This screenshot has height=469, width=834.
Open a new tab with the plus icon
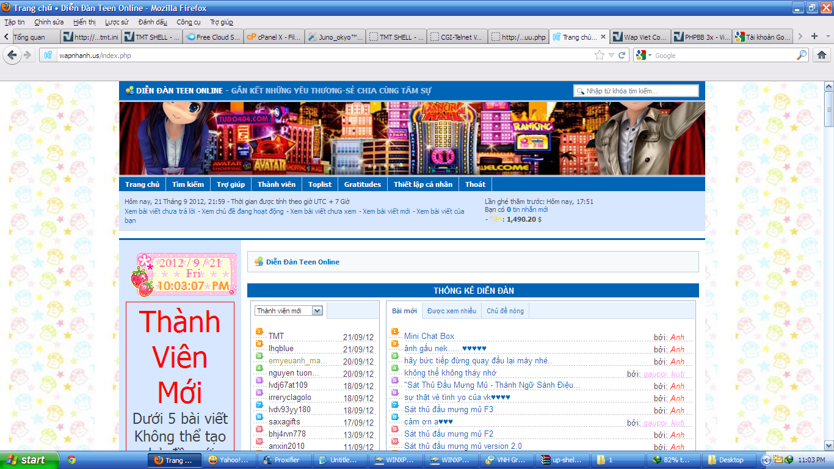pyautogui.click(x=814, y=37)
